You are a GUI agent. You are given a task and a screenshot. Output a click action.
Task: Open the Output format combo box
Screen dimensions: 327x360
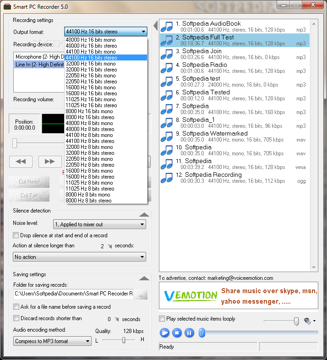[106, 32]
